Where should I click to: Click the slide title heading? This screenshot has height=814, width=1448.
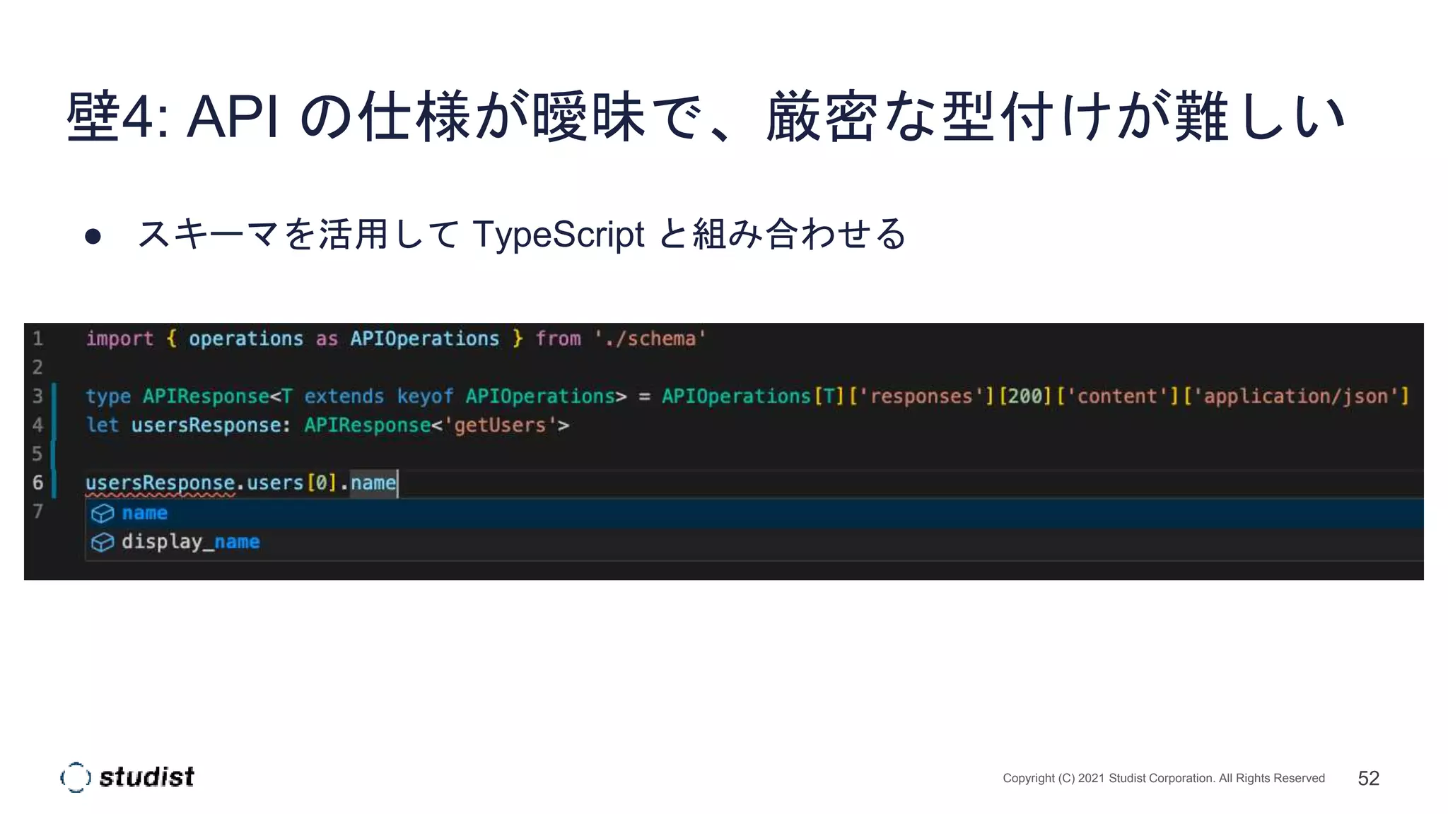(x=706, y=116)
